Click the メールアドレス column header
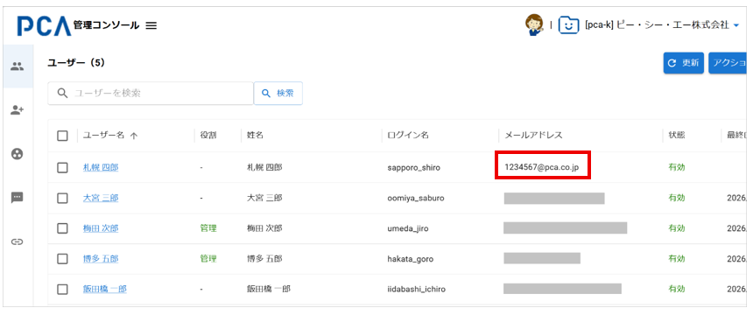The width and height of the screenshot is (753, 315). (x=533, y=136)
